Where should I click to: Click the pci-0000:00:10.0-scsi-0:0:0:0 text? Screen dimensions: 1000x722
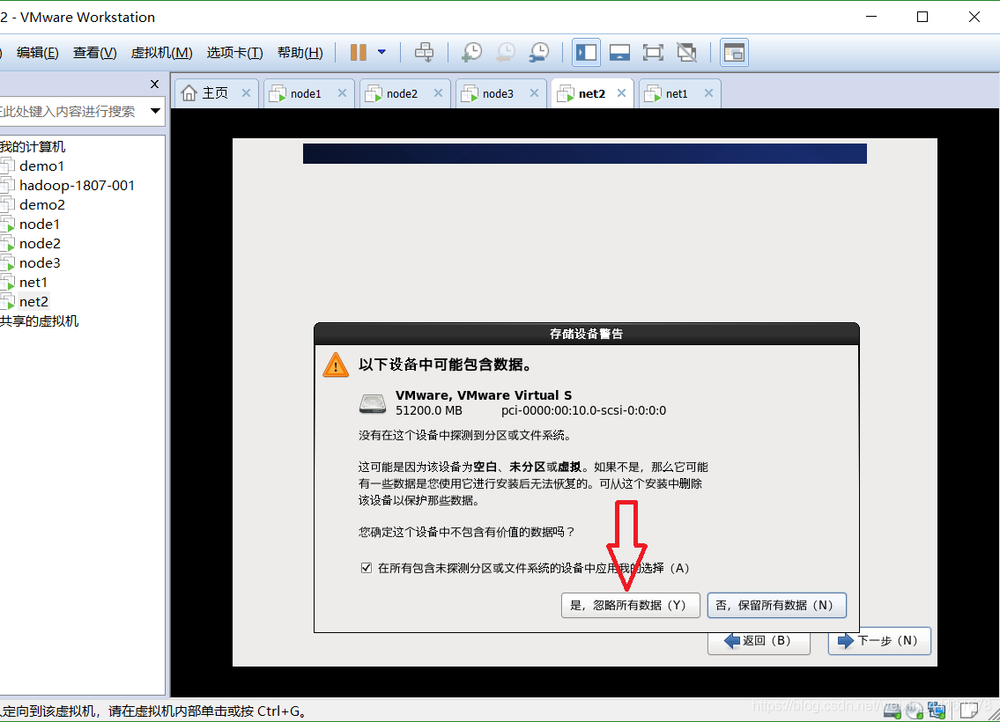click(x=583, y=411)
